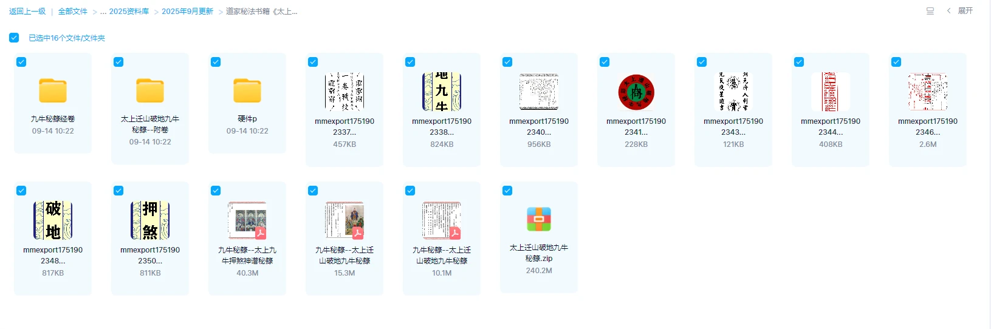Uncheck the 10.1M PDF checkbox
This screenshot has height=329, width=991.
coord(410,191)
